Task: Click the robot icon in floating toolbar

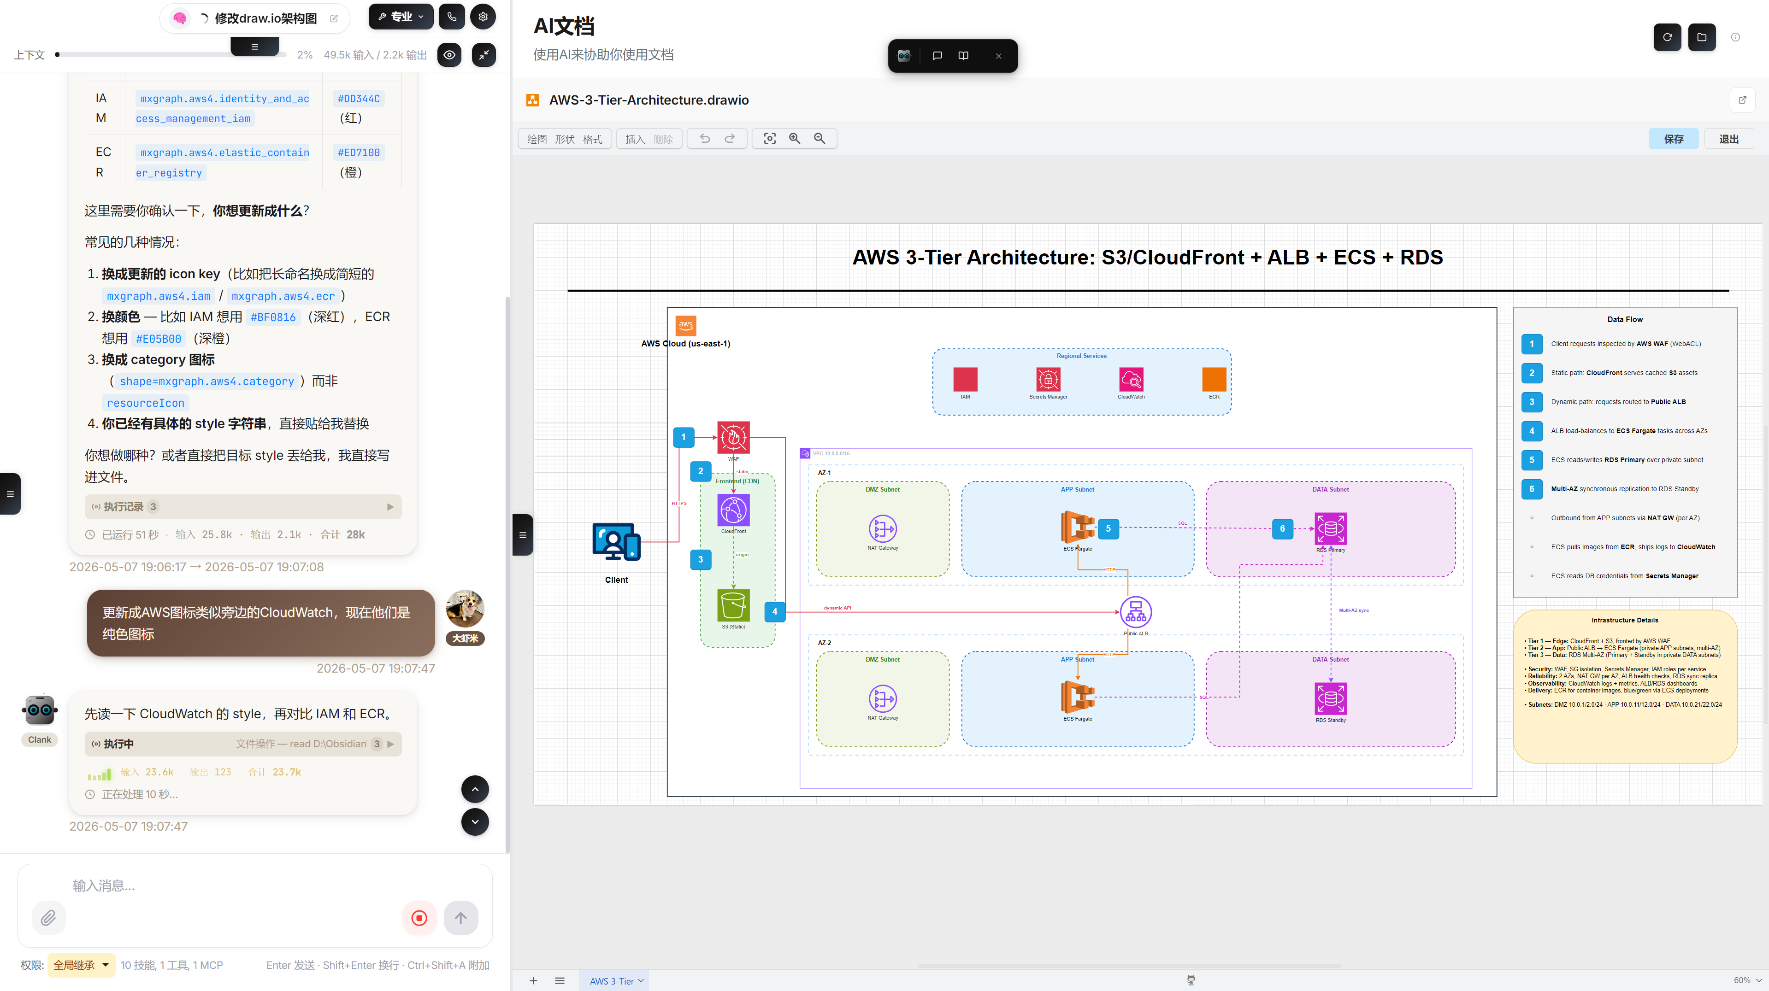Action: (904, 56)
